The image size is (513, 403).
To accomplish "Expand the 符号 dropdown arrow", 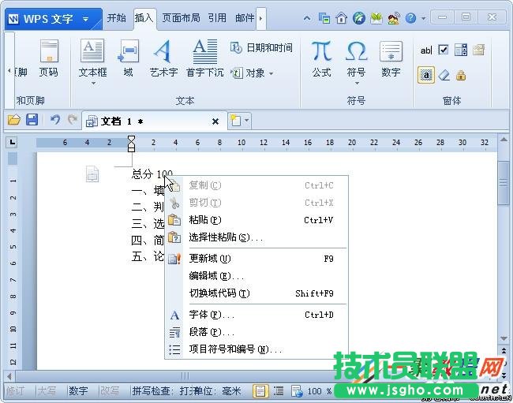I will (357, 84).
